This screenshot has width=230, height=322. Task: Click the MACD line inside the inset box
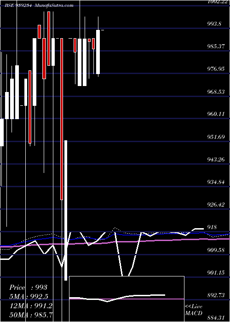[117, 298]
